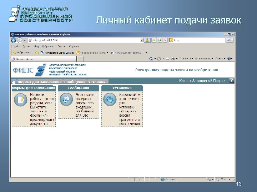The height and width of the screenshot is (192, 257).
Task: Open the Сервис command bar menu
Action: [x=220, y=59]
